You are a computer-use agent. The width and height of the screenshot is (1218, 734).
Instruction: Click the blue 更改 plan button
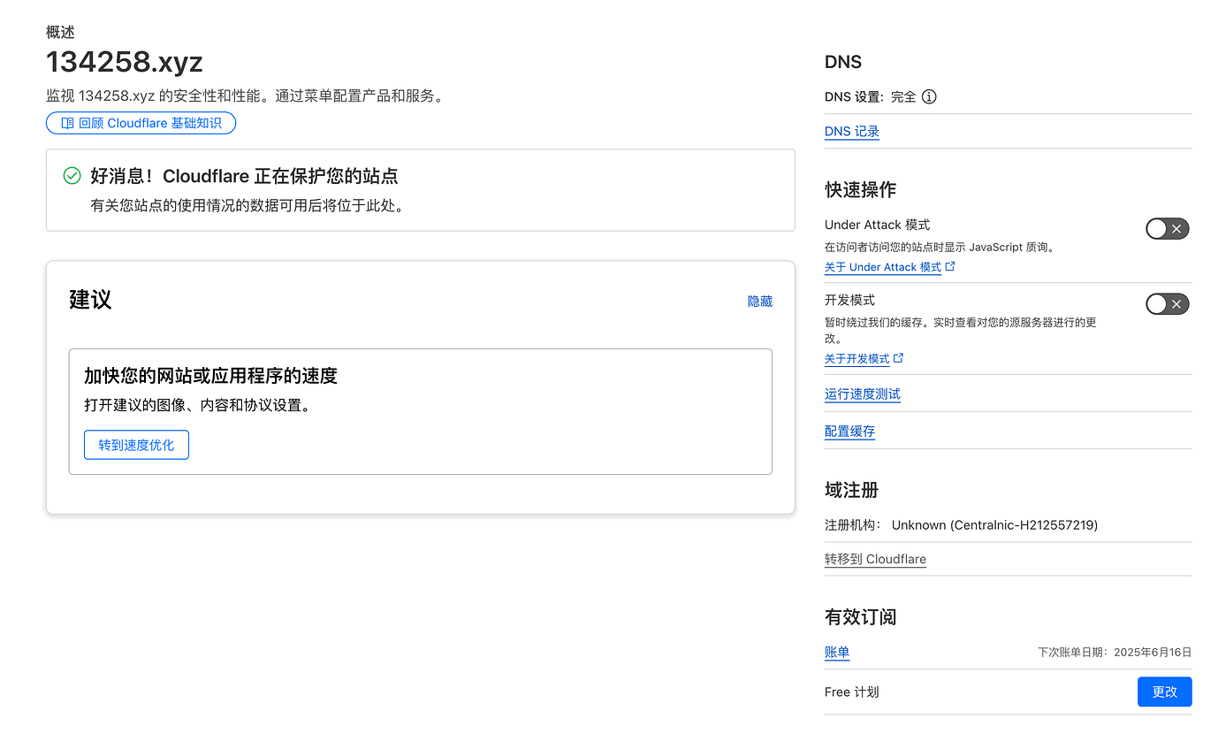[1164, 692]
